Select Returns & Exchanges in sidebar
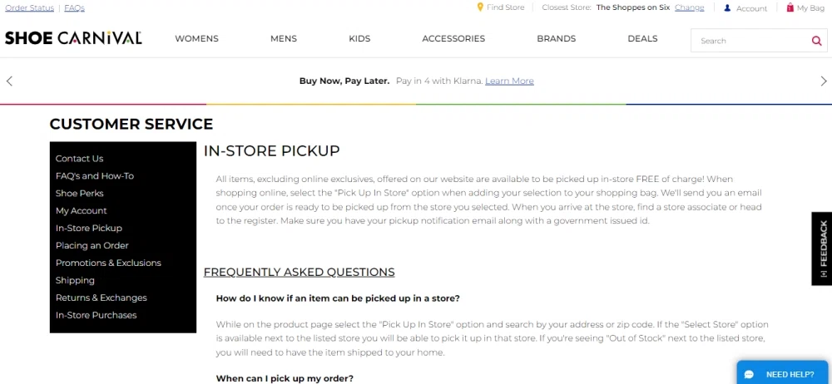 [x=101, y=298]
